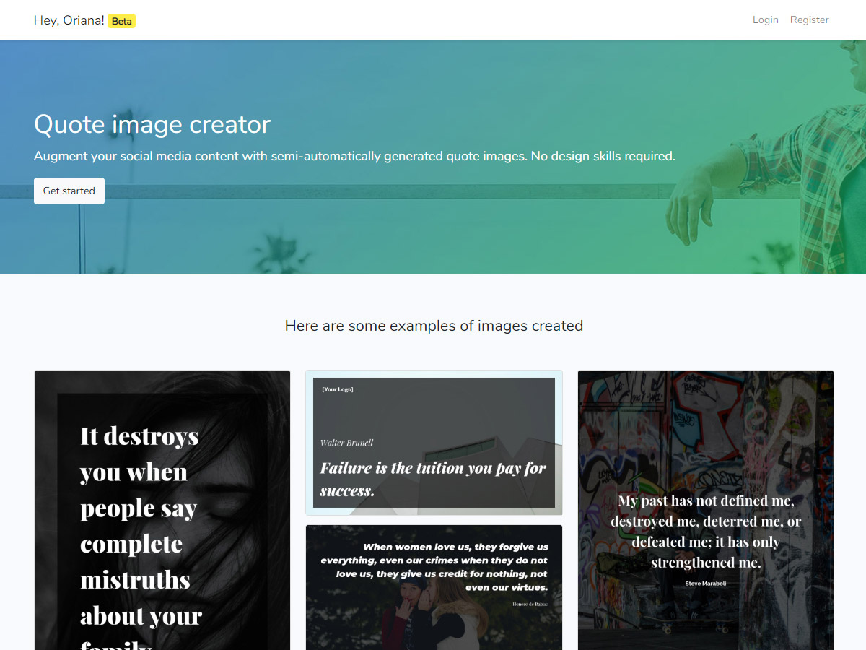Open the Honore de Balzac quote image

click(x=434, y=587)
